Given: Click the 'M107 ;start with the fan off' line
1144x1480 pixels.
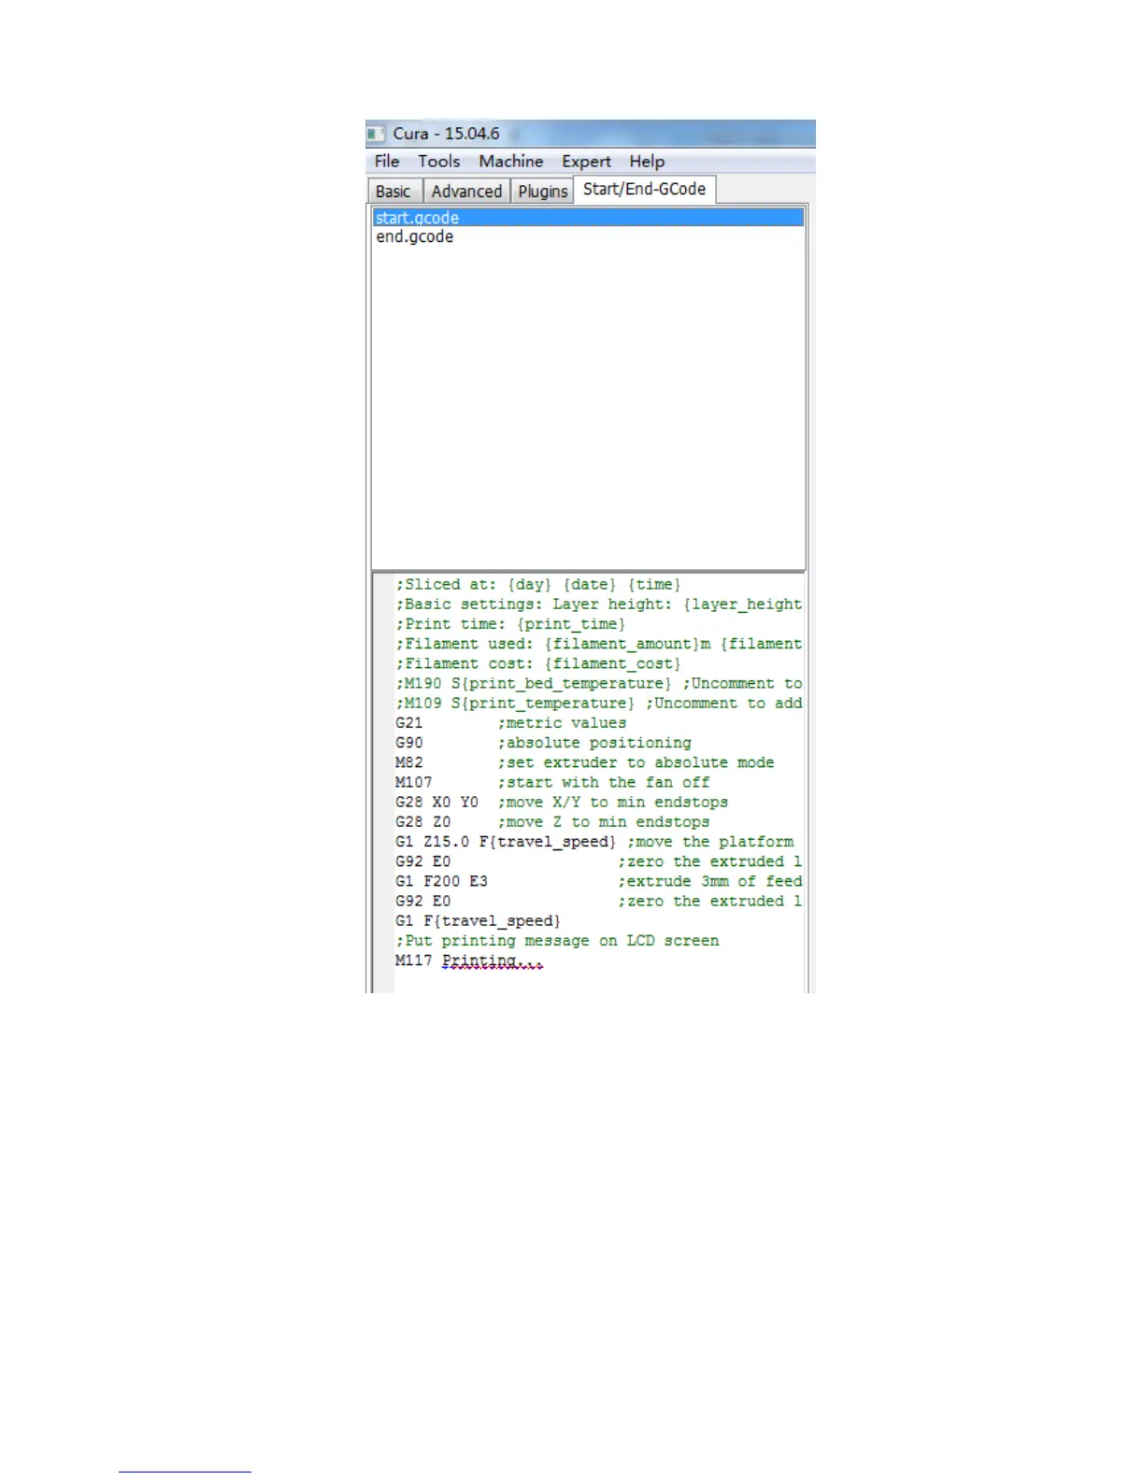Looking at the screenshot, I should pyautogui.click(x=552, y=782).
